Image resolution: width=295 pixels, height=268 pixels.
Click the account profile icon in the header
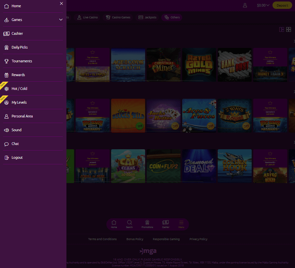tap(245, 5)
